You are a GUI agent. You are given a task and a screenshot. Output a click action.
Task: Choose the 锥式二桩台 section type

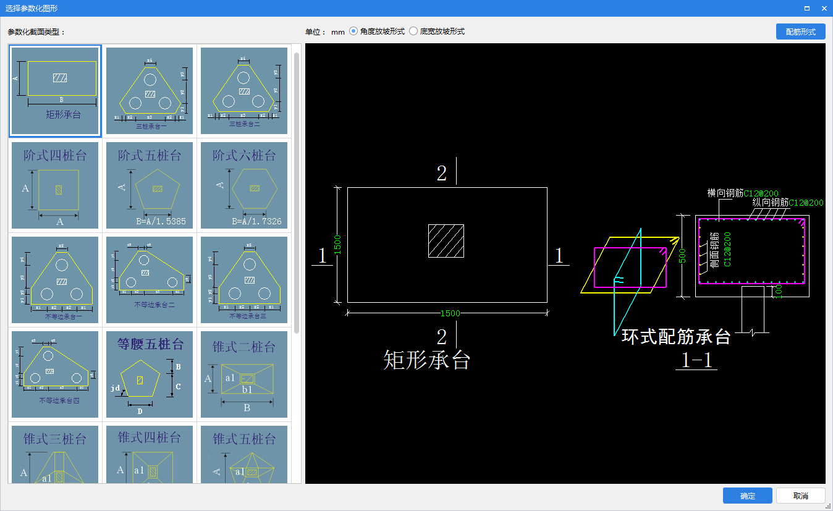coord(244,374)
